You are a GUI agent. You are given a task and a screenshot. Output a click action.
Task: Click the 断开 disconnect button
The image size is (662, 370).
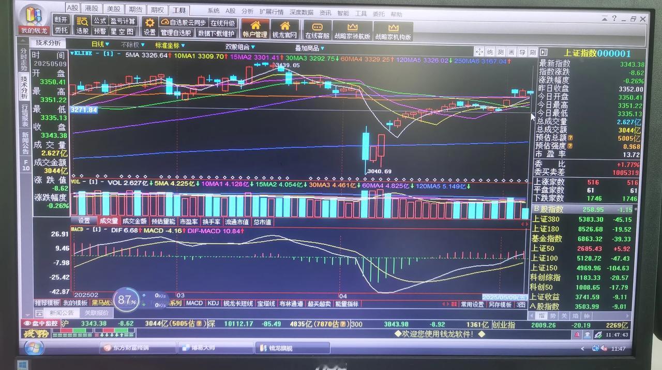coord(61,19)
